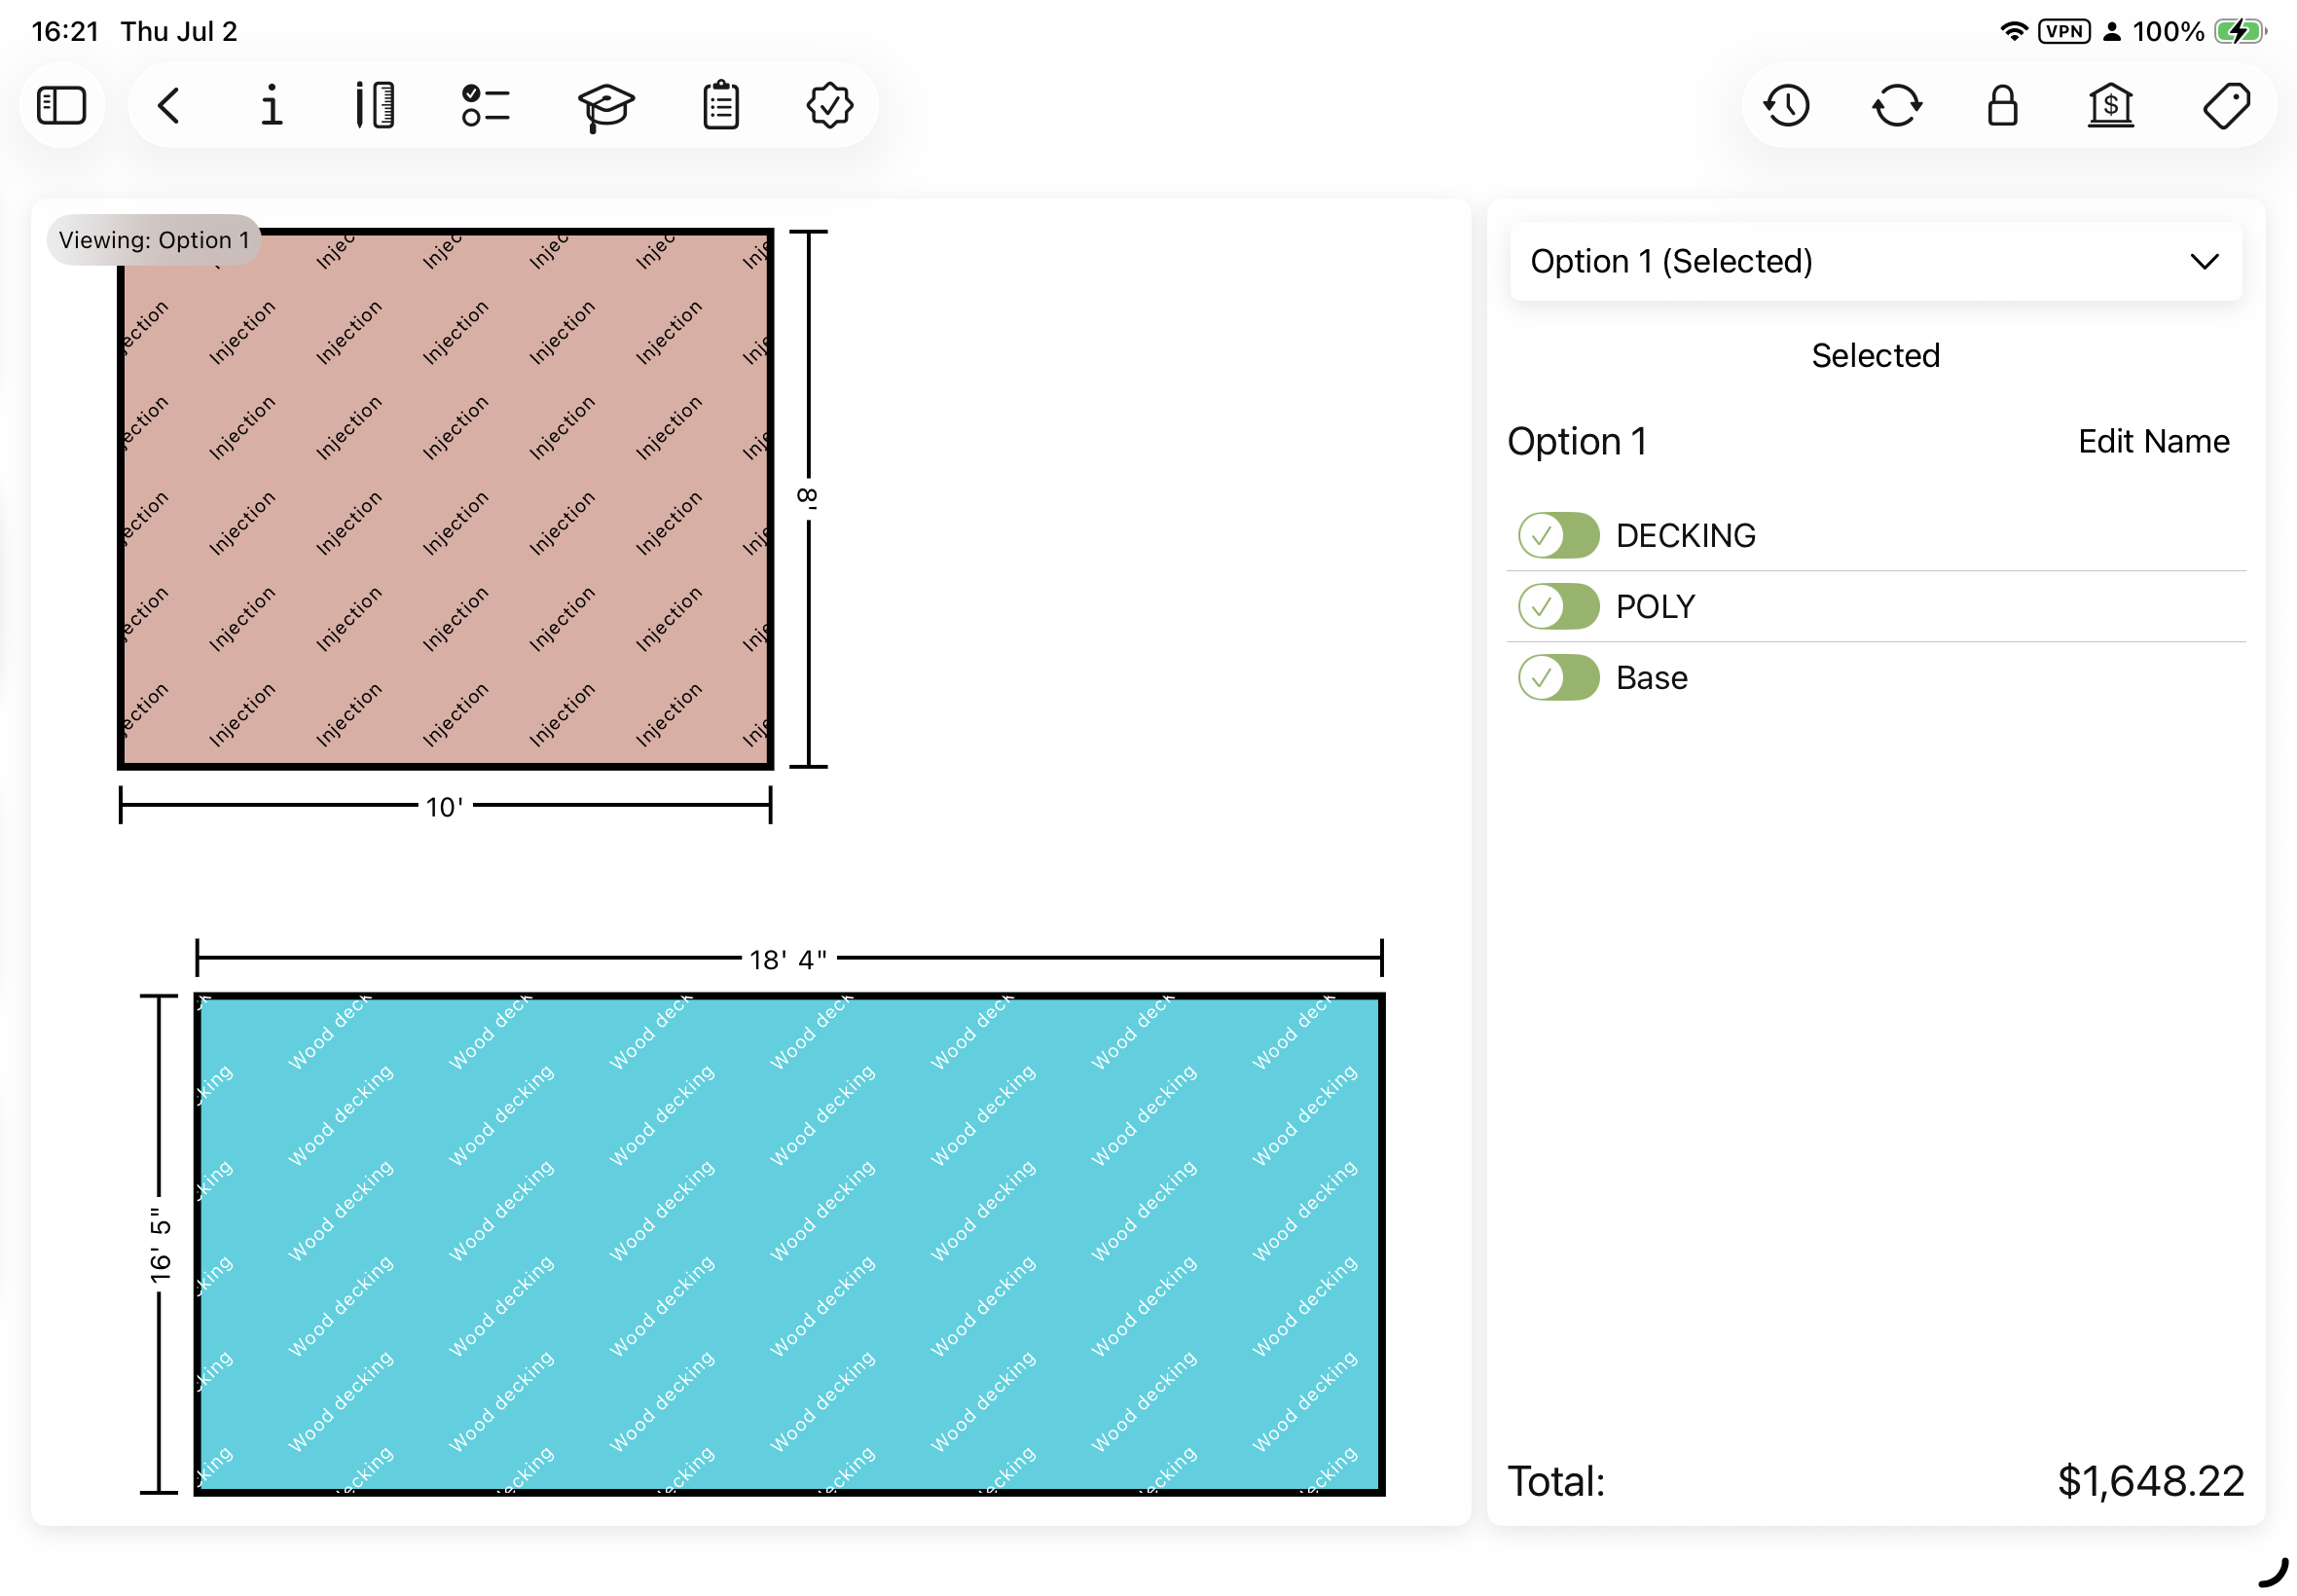The image size is (2297, 1596).
Task: Click the padlock lock icon
Action: pyautogui.click(x=2003, y=105)
